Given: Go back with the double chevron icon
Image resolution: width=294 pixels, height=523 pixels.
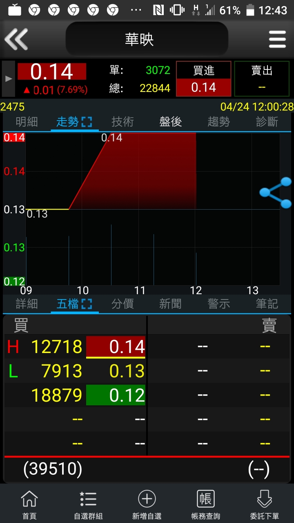Looking at the screenshot, I should [x=16, y=39].
